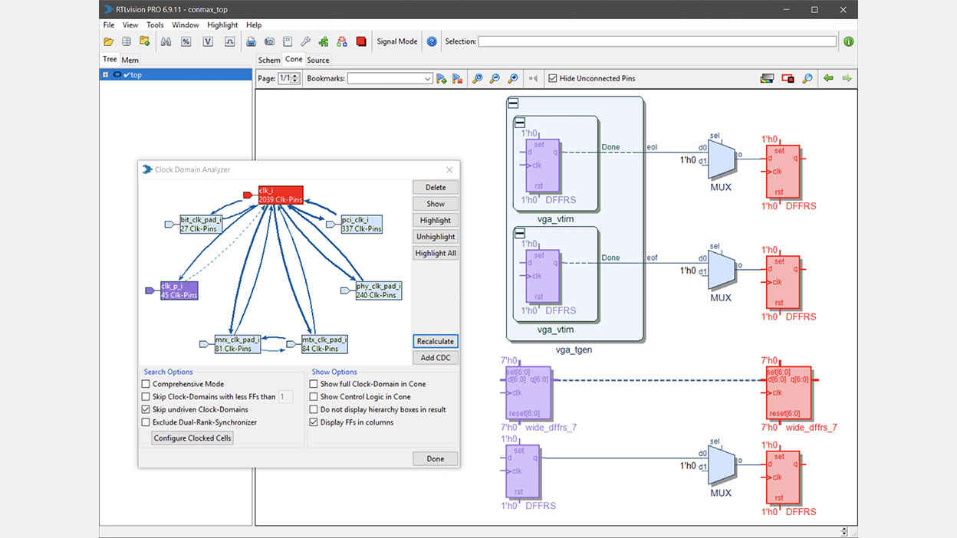Open the Highlight menu

[x=222, y=25]
